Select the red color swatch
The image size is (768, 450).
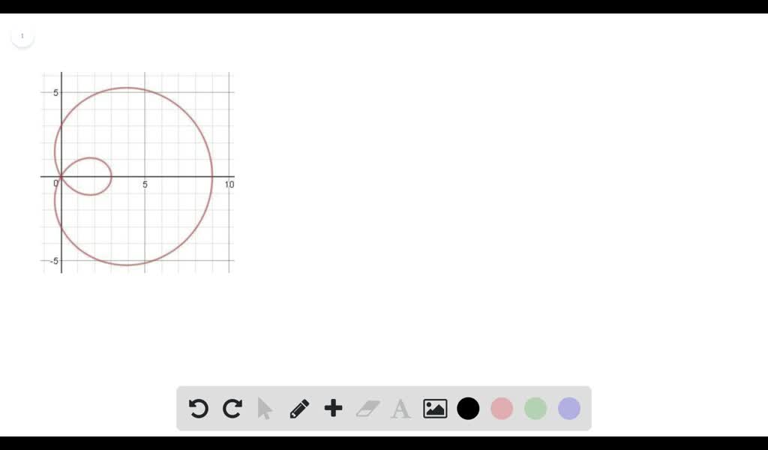[x=501, y=408]
